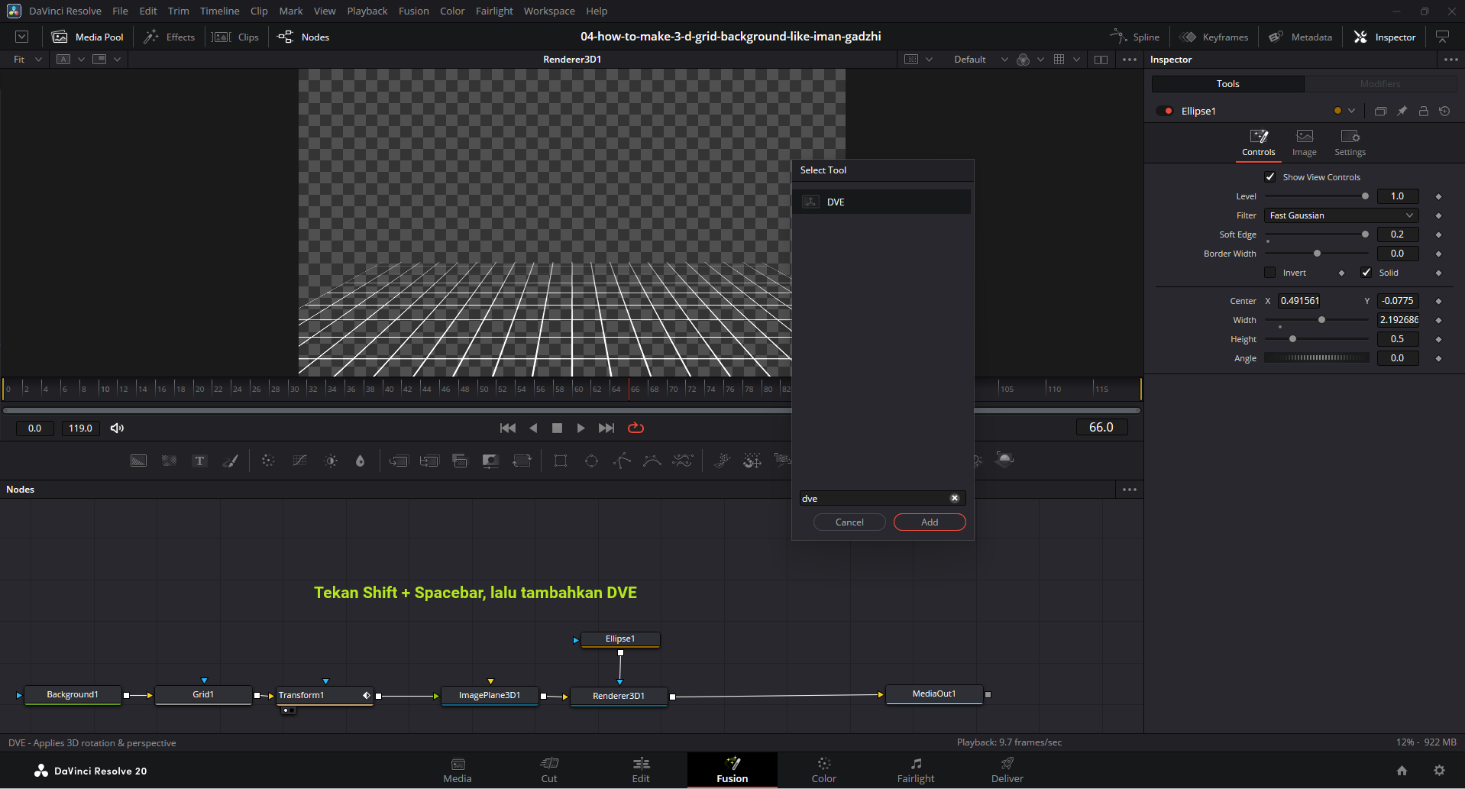The image size is (1465, 789).
Task: Add a Background node from toolbar
Action: click(x=138, y=461)
